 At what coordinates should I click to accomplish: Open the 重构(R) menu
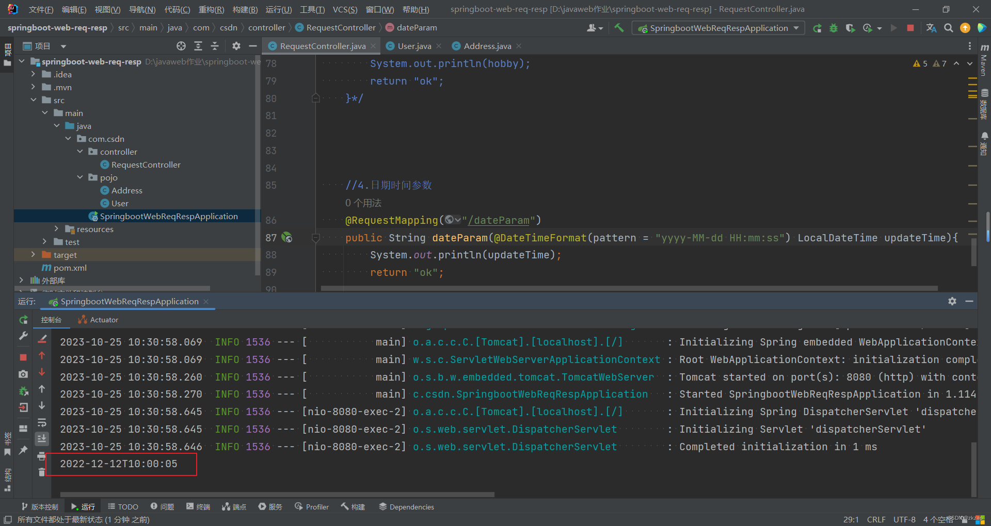211,9
